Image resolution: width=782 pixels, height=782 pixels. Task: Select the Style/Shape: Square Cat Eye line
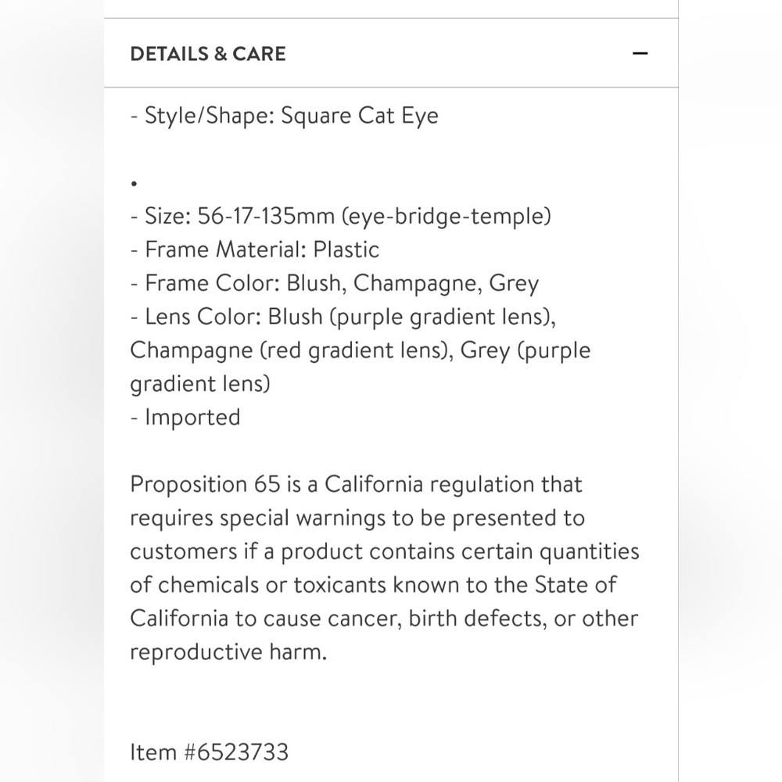(x=285, y=116)
